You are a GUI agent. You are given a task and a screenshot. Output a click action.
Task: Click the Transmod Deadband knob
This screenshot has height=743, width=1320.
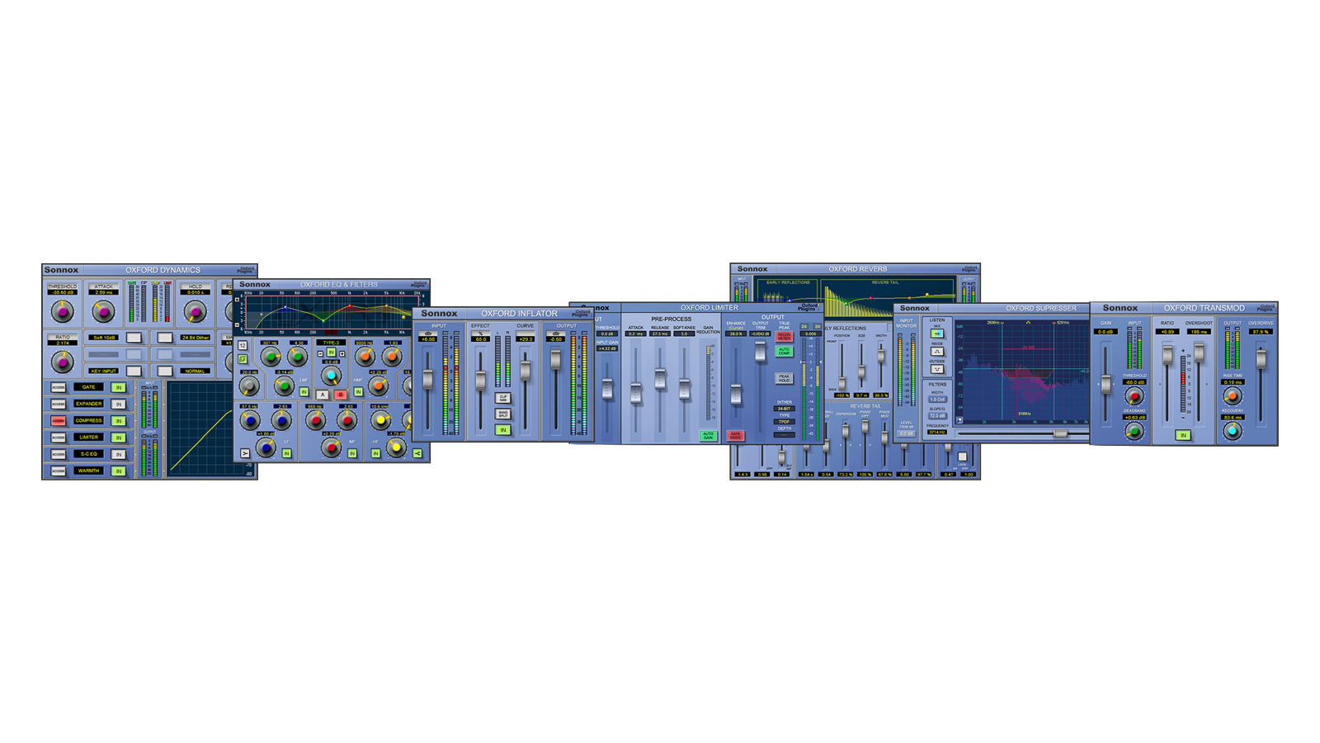coord(1134,431)
